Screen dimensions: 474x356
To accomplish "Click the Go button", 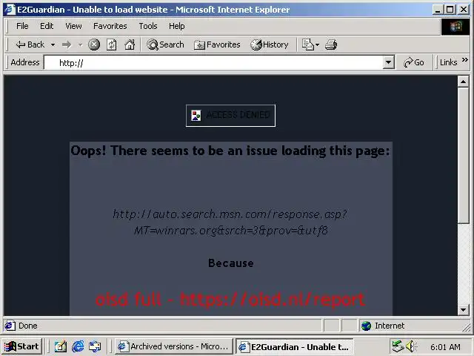I will coord(414,62).
